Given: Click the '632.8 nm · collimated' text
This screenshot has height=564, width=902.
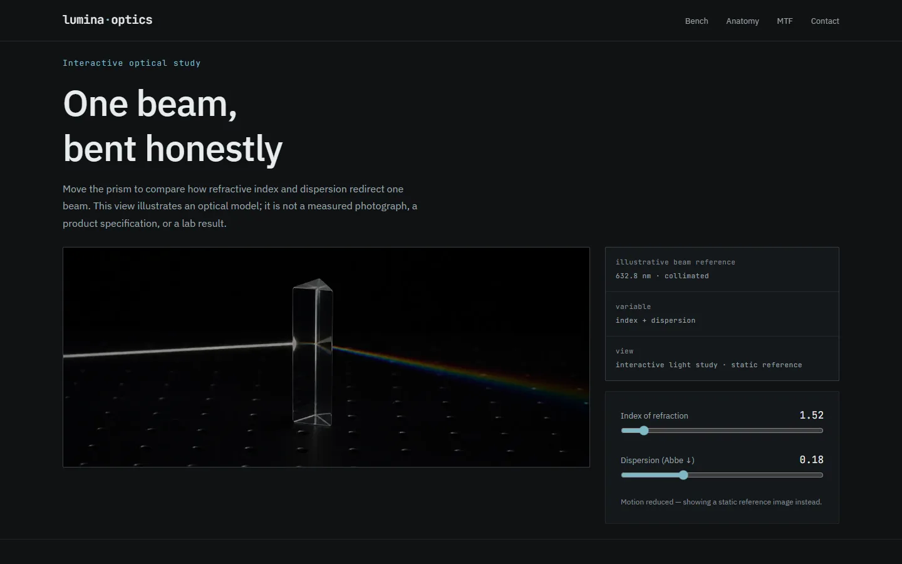Looking at the screenshot, I should pyautogui.click(x=662, y=276).
